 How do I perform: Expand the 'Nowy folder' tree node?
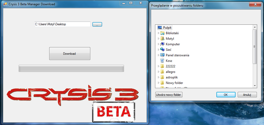158,83
